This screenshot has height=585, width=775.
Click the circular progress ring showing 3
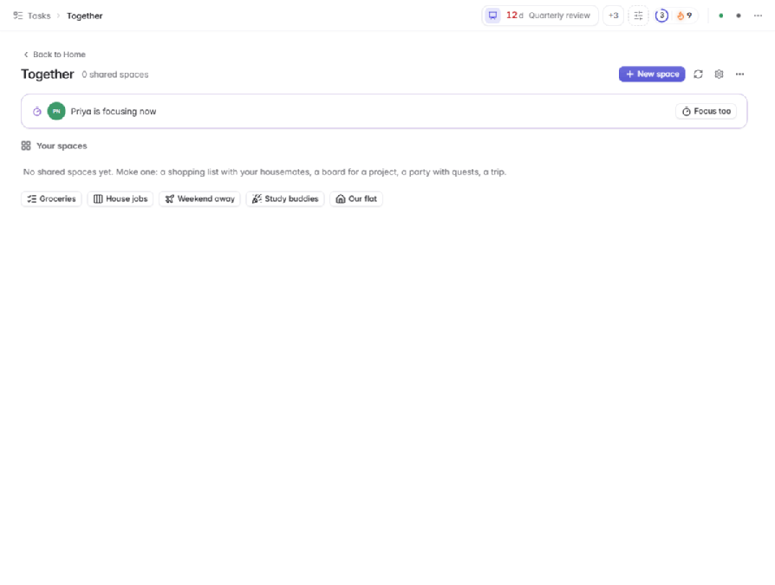pyautogui.click(x=661, y=16)
